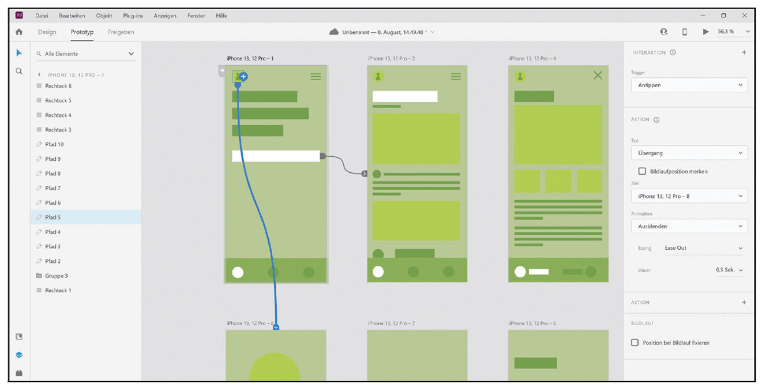762x391 pixels.
Task: Activate the Zoom magnifier tool
Action: (19, 71)
